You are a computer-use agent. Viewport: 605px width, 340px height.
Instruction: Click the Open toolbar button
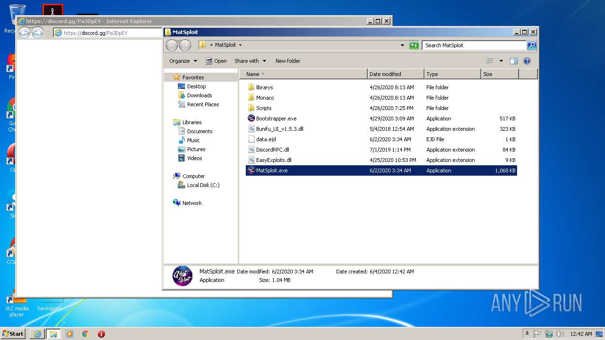pyautogui.click(x=216, y=61)
